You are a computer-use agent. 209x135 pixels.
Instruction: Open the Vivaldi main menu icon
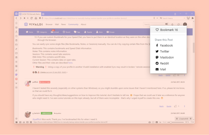click(x=16, y=14)
